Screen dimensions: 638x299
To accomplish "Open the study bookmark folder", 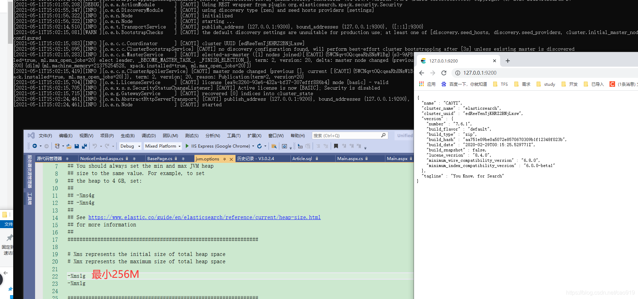I will (x=546, y=84).
